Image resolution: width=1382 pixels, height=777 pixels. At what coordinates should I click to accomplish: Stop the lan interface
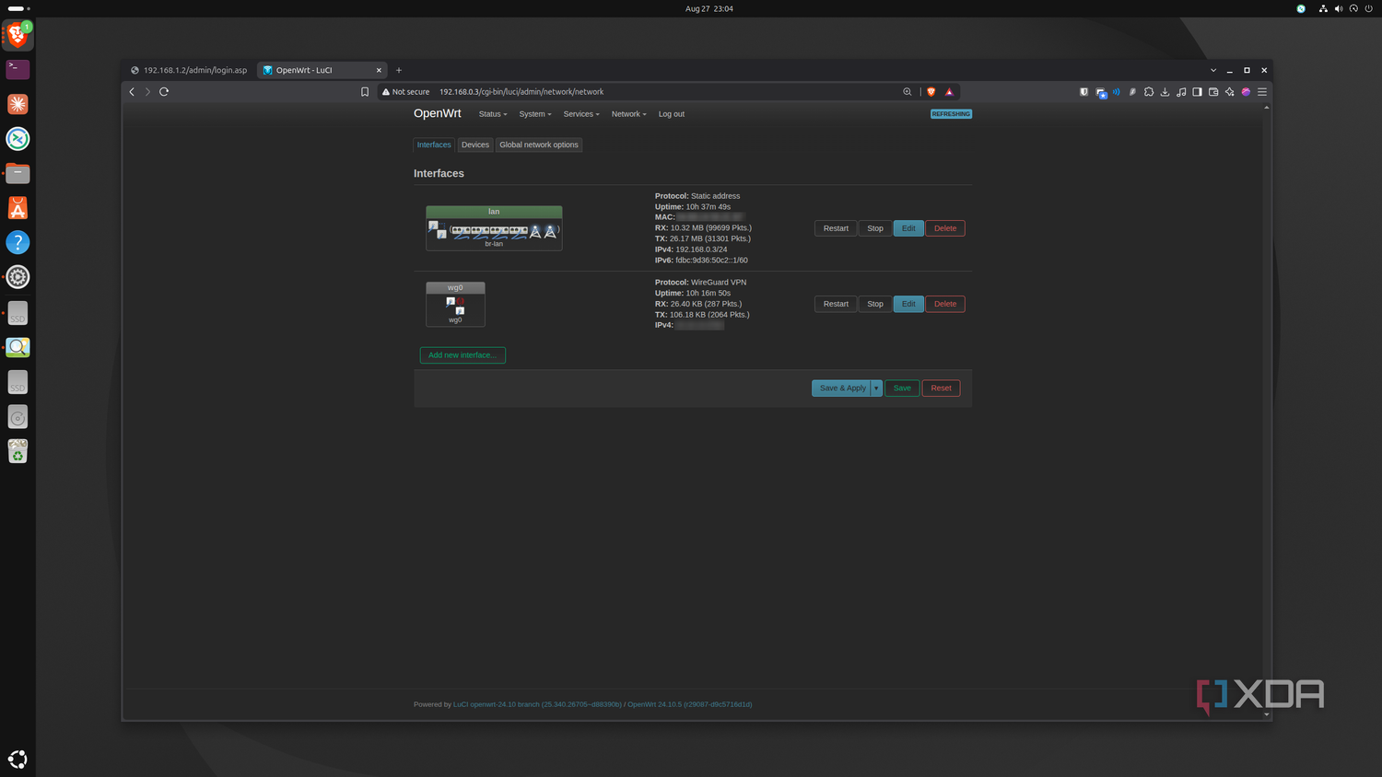pyautogui.click(x=875, y=228)
